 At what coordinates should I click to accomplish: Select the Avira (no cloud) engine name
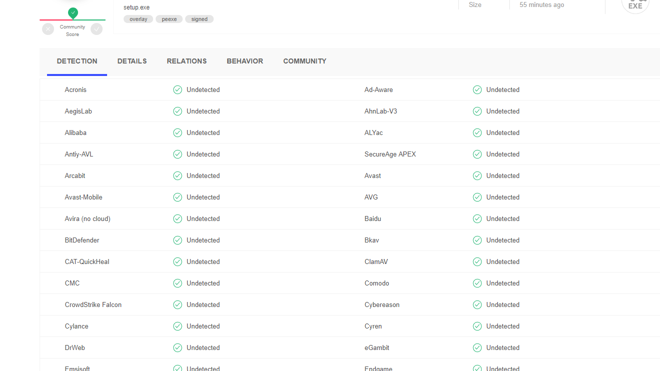(88, 218)
